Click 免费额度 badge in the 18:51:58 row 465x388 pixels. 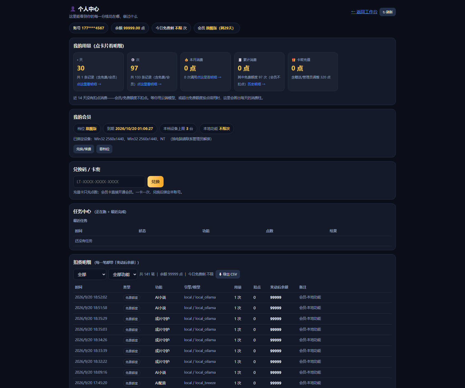132,308
